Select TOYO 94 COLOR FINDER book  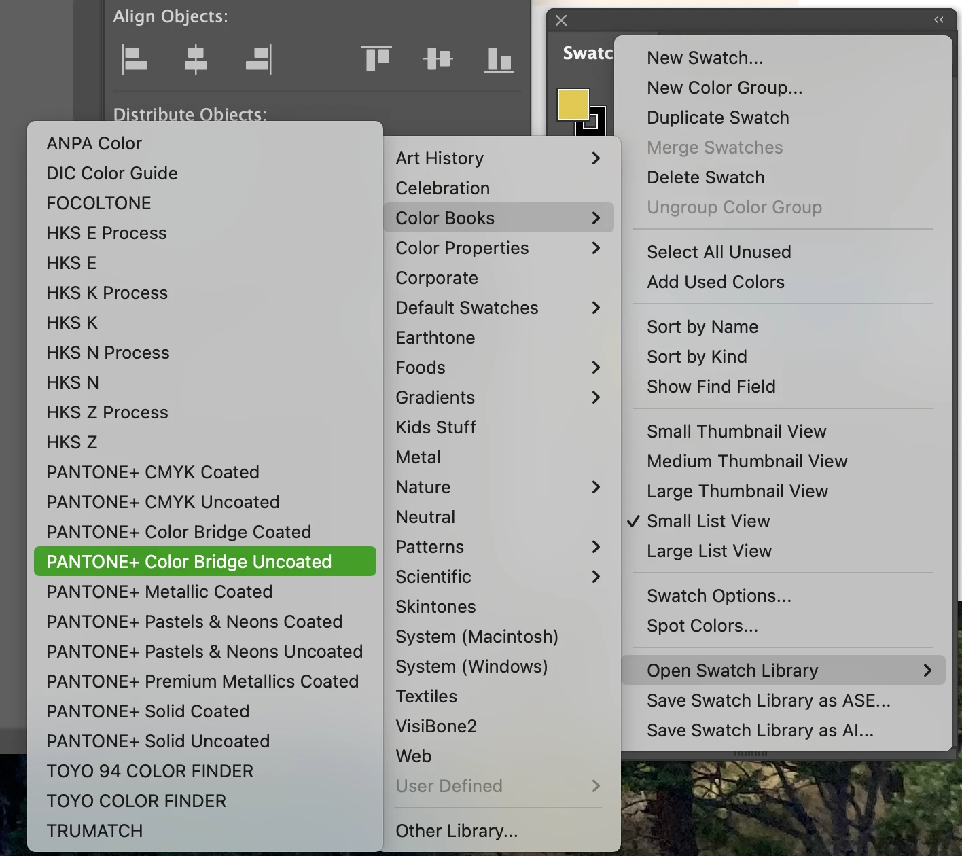coord(204,771)
